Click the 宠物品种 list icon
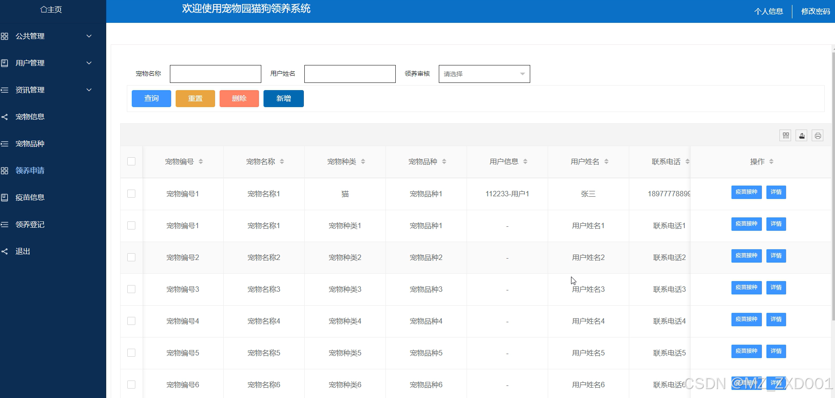This screenshot has width=835, height=398. (4, 144)
